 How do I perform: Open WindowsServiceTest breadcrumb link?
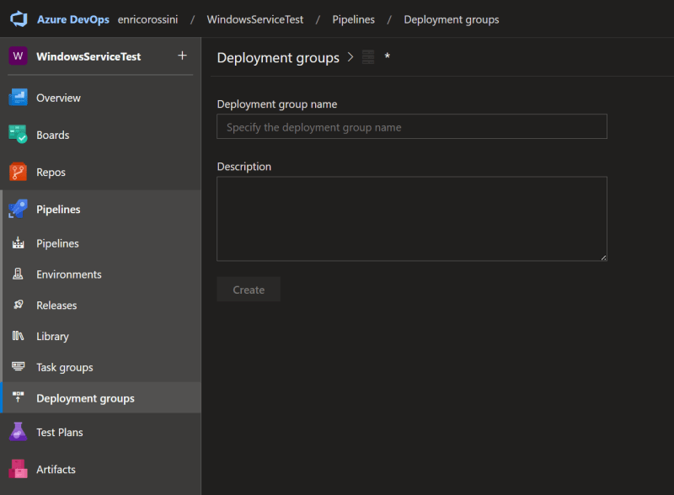[x=255, y=19]
